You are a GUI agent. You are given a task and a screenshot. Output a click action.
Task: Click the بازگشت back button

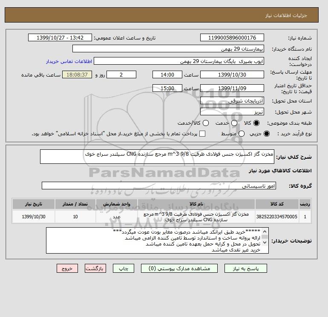95,268
